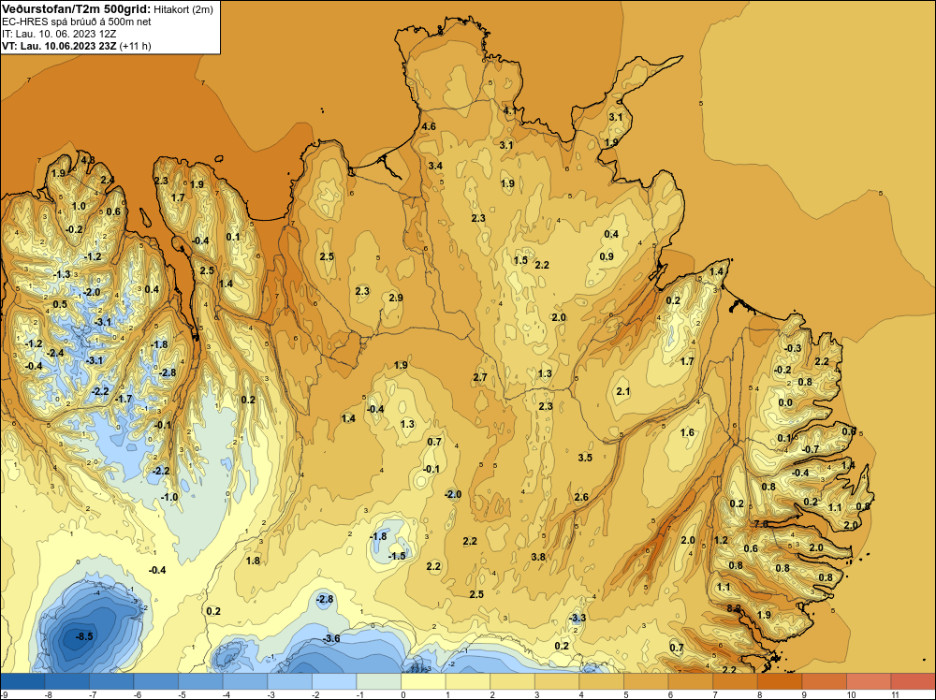This screenshot has height=700, width=936.
Task: Click the '(+11 h)' forecast offset
Action: point(136,46)
